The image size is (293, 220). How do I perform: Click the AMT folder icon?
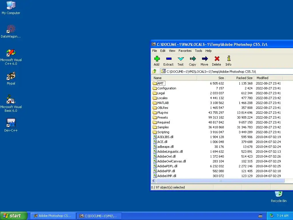155,83
